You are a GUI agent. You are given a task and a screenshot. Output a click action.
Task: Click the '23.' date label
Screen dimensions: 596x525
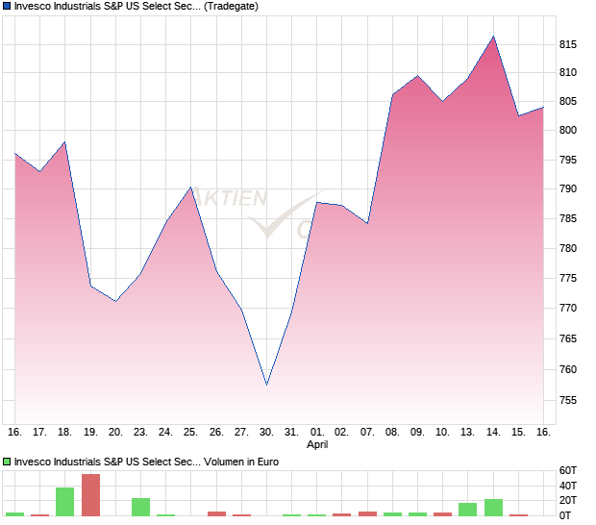[140, 433]
